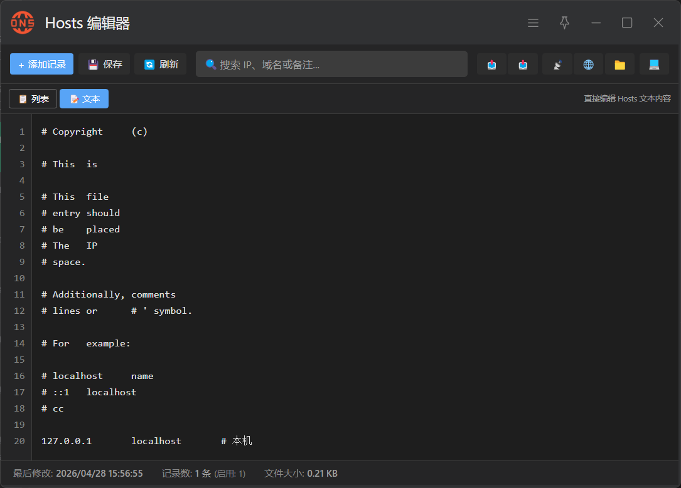
Task: Pin the window with the pushpin icon
Action: (x=564, y=23)
